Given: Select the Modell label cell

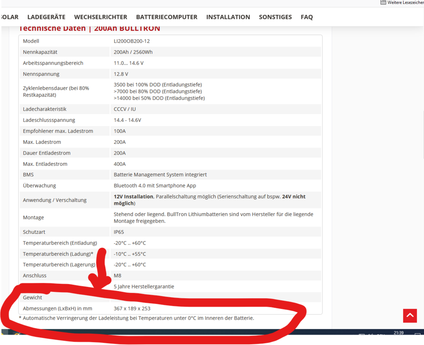Looking at the screenshot, I should coord(31,41).
